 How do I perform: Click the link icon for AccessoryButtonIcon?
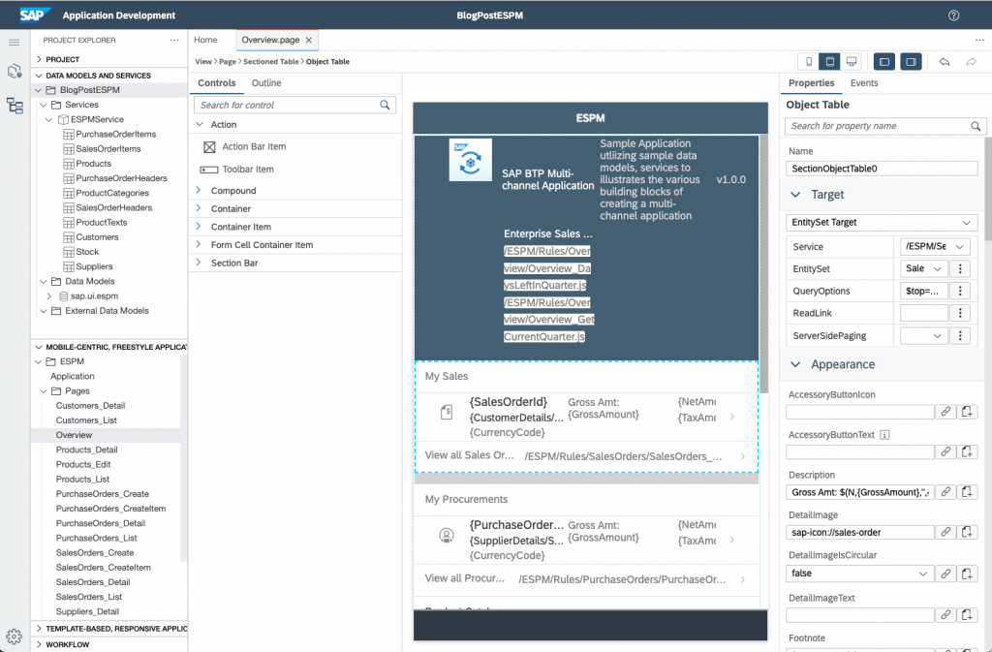tap(945, 412)
